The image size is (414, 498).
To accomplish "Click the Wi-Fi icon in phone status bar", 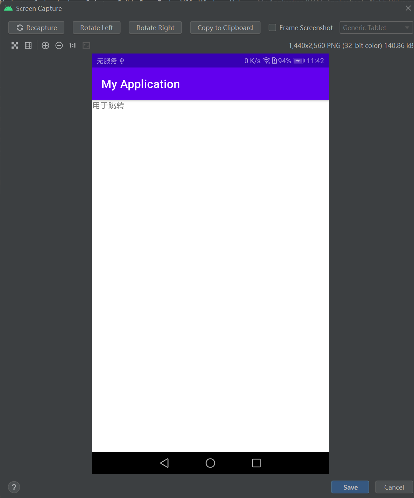I will pos(266,61).
